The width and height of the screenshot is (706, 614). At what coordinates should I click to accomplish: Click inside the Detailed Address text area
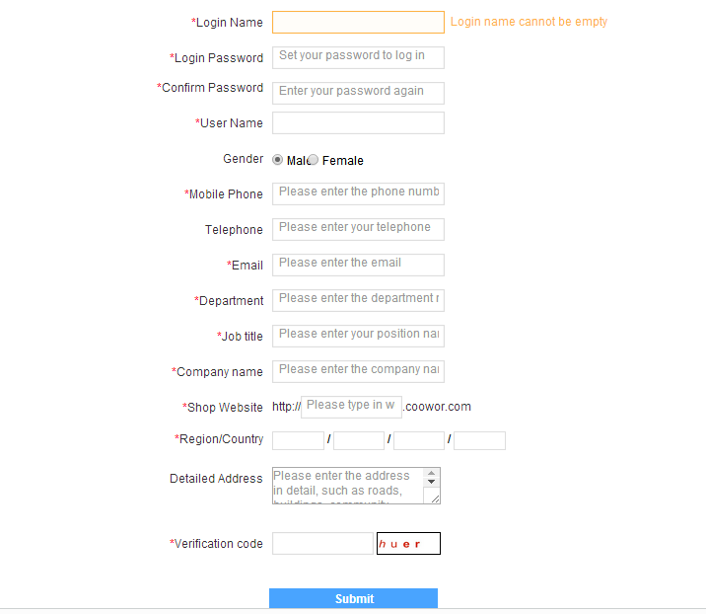347,486
